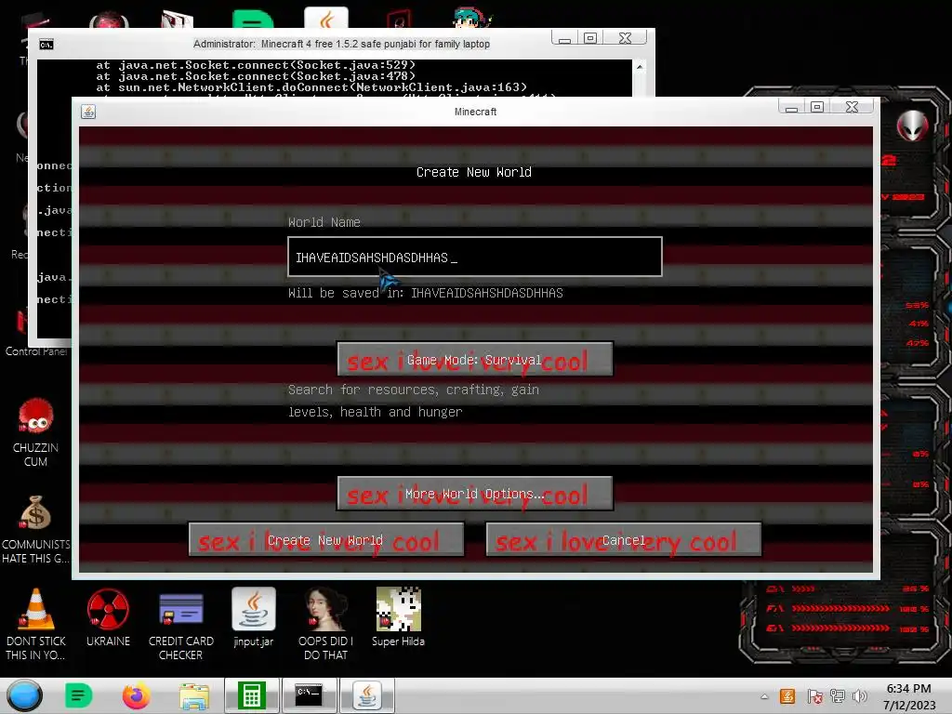The height and width of the screenshot is (714, 952).
Task: Close the Administrator command prompt window
Action: 625,38
